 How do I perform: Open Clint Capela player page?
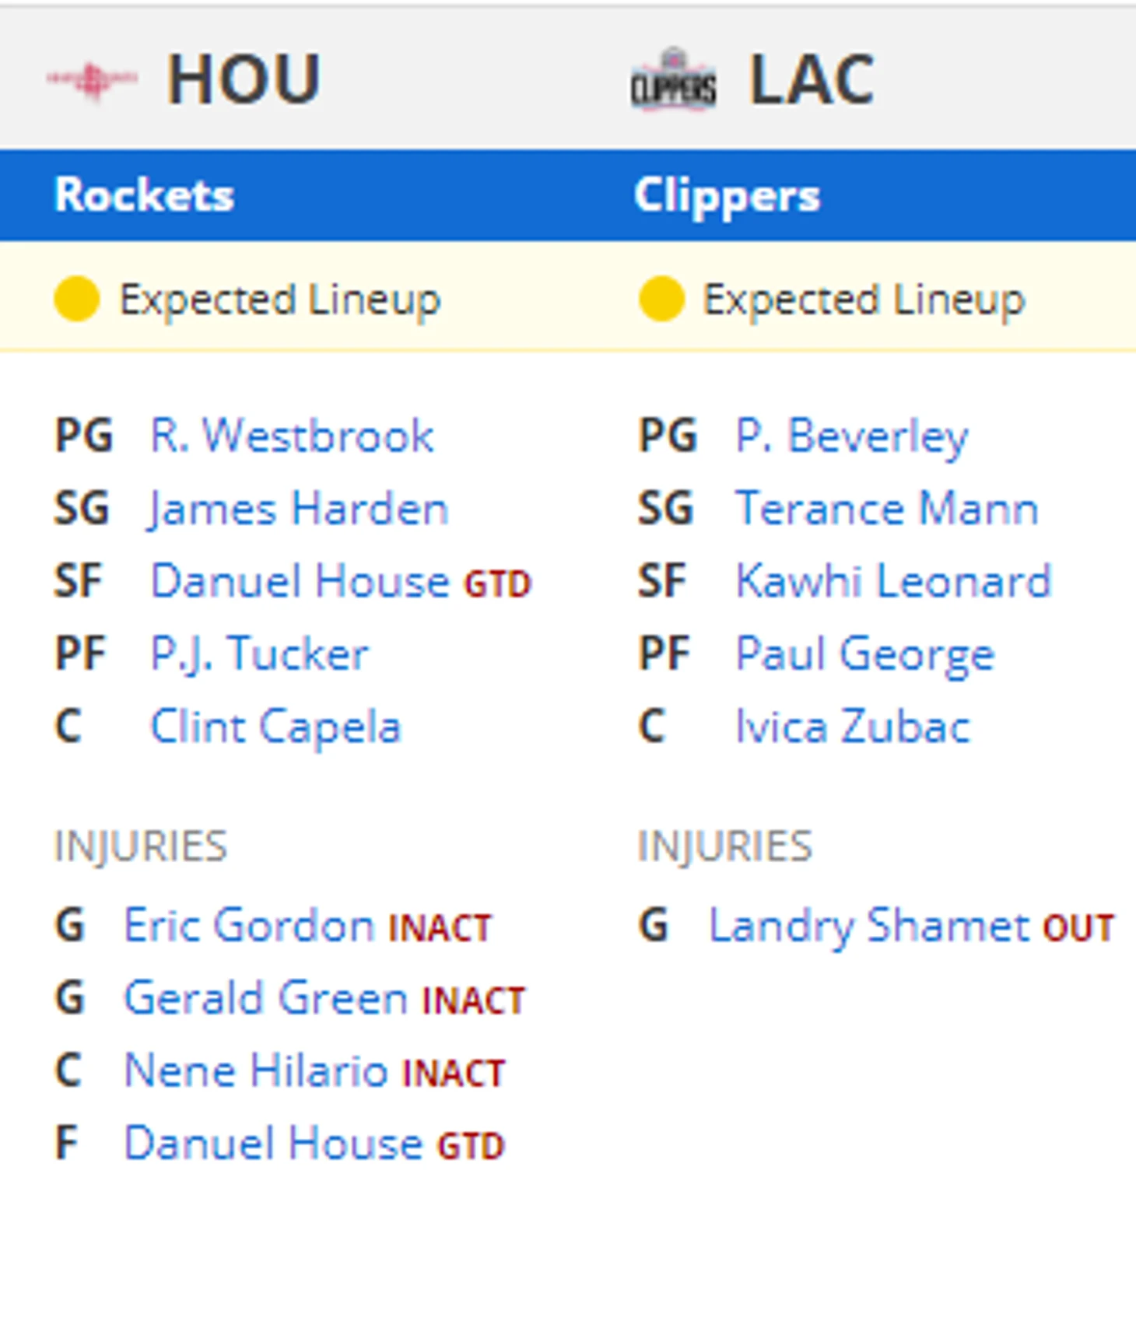[x=275, y=727]
